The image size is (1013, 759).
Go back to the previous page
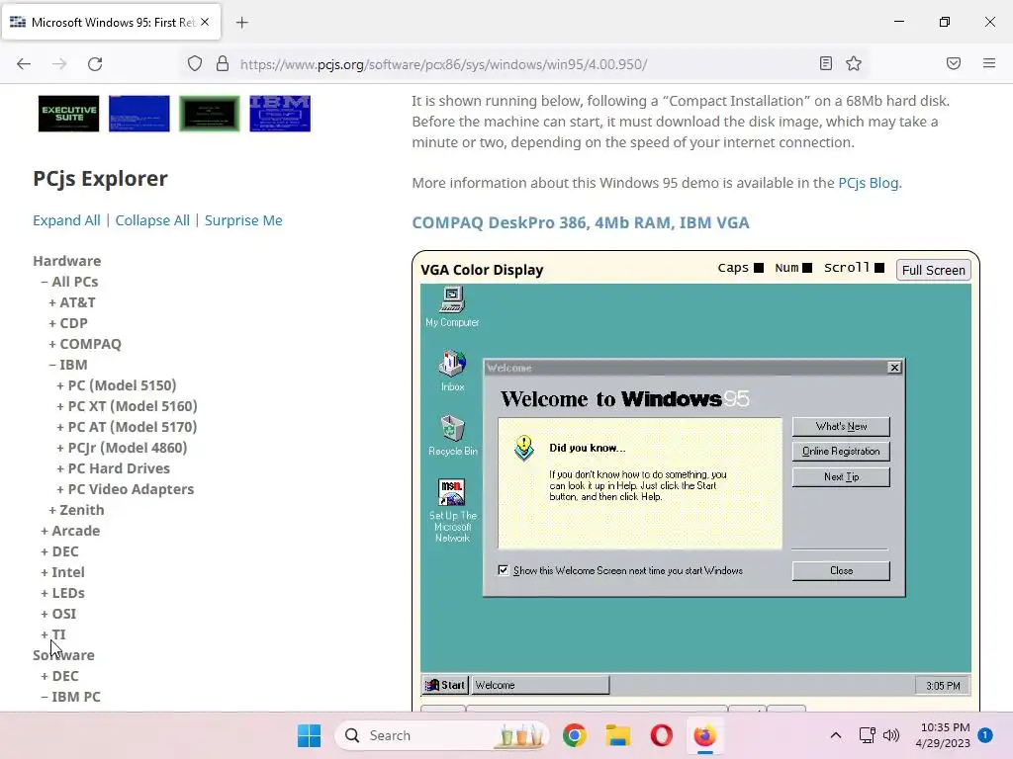click(24, 64)
